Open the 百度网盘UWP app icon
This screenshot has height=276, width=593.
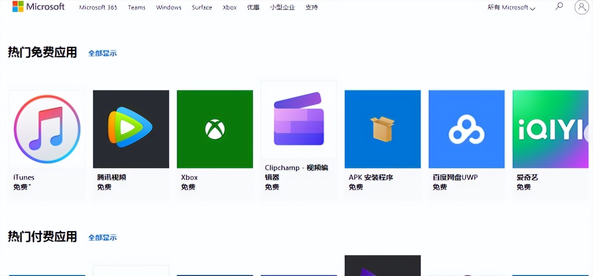(x=466, y=129)
